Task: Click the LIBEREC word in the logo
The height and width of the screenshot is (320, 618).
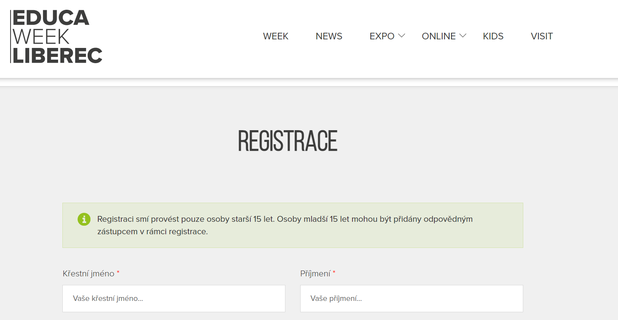Action: click(x=58, y=56)
